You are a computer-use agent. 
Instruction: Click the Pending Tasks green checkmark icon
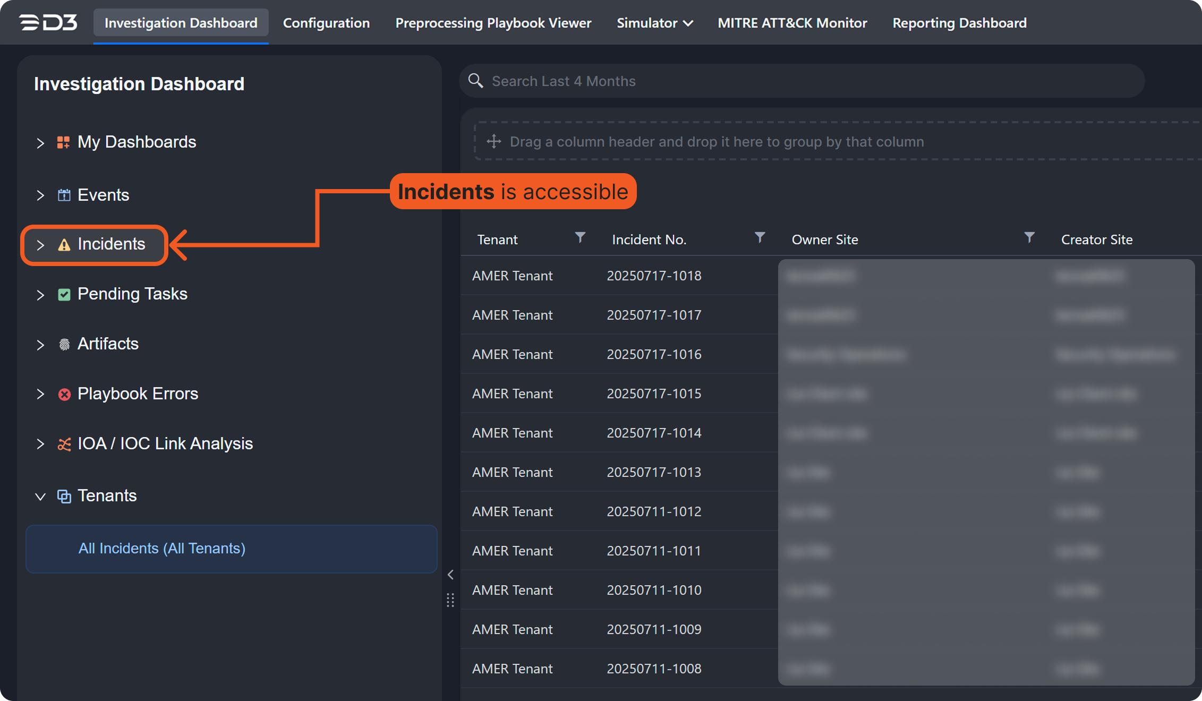click(x=64, y=294)
